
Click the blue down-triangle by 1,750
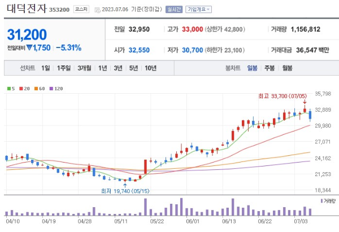pos(29,47)
